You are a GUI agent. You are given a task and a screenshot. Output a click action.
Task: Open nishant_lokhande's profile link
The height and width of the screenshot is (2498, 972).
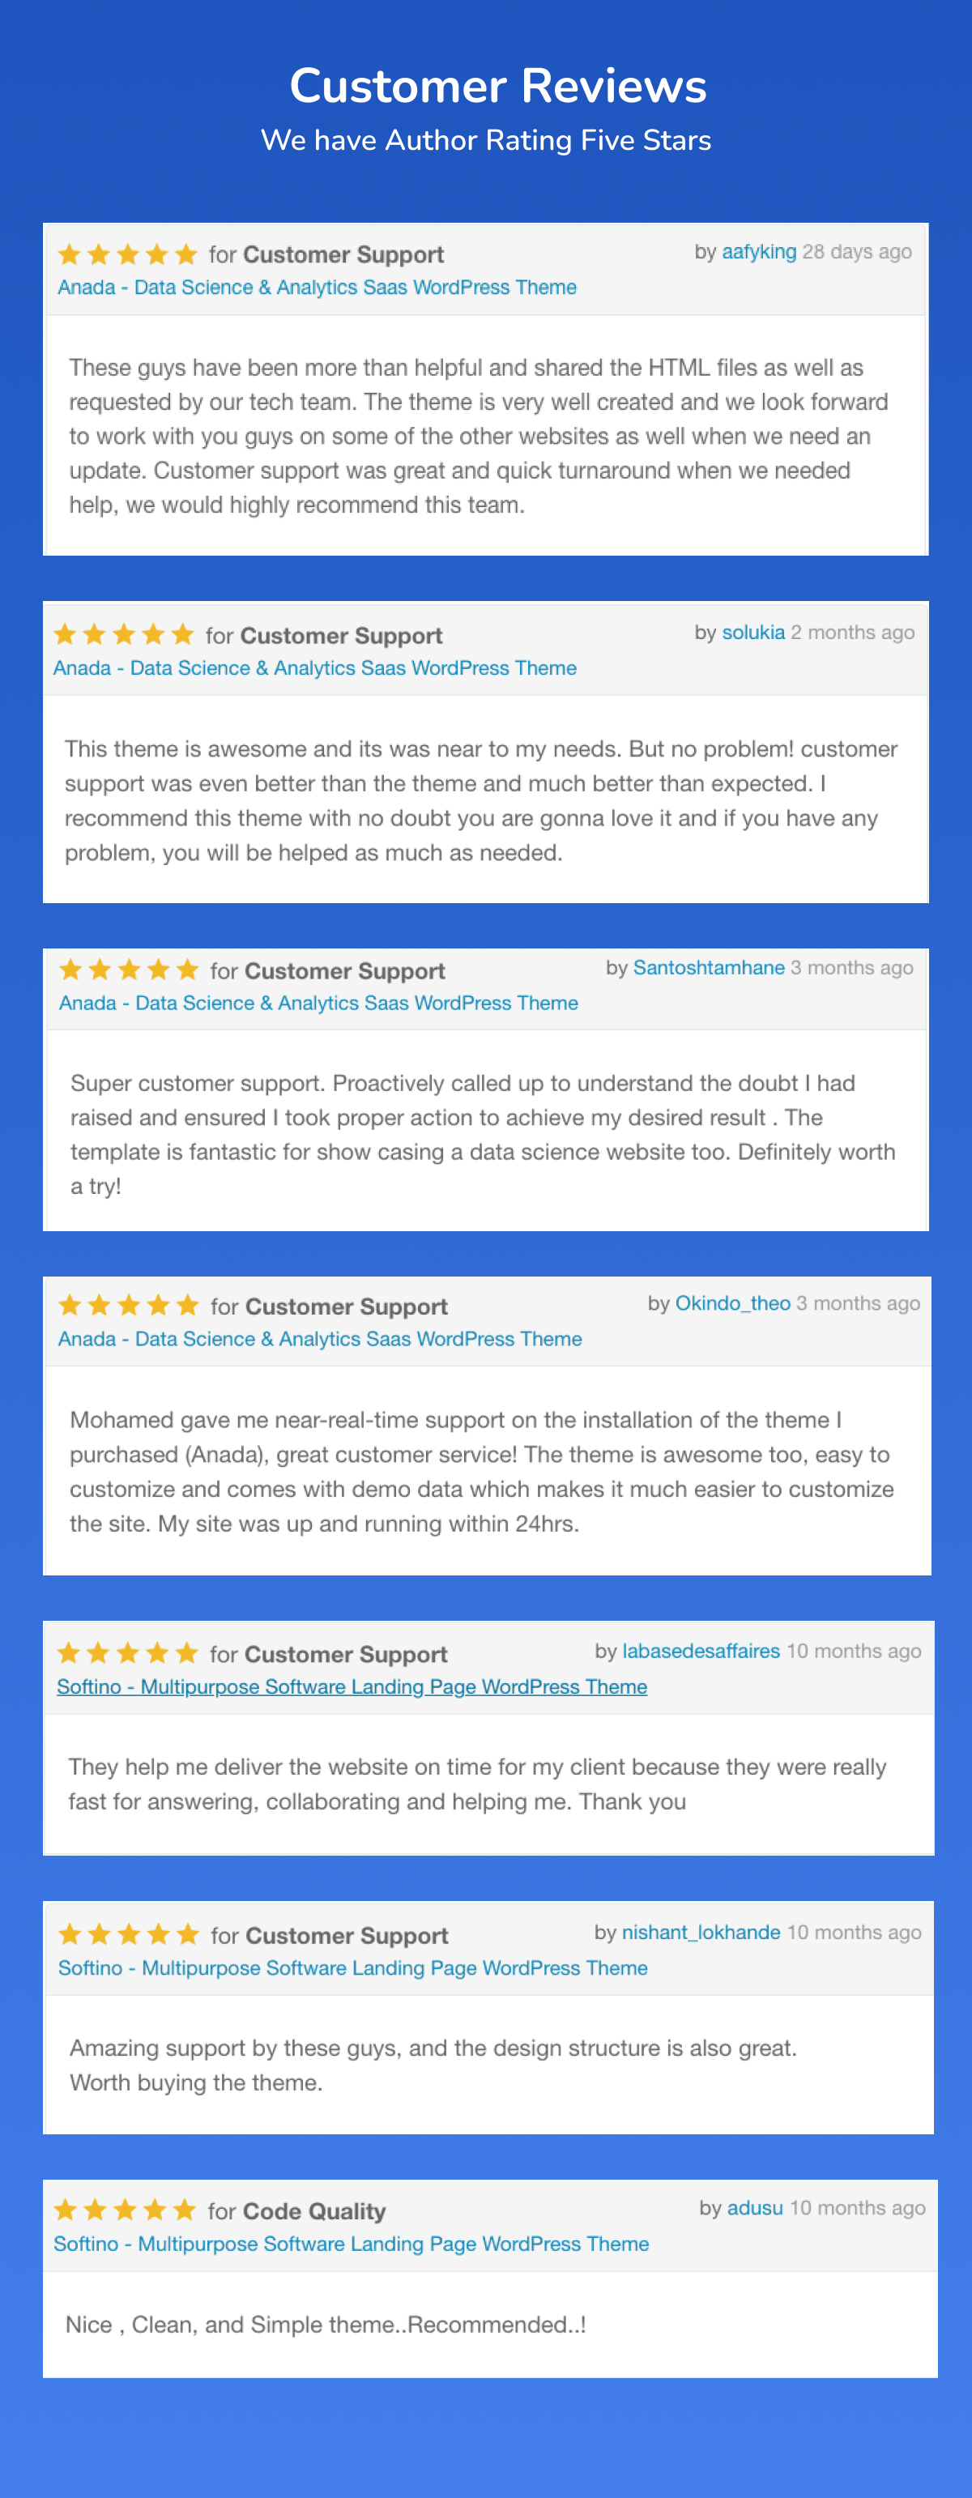[701, 1932]
